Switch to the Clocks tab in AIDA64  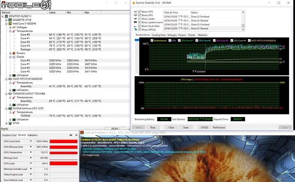click(191, 35)
